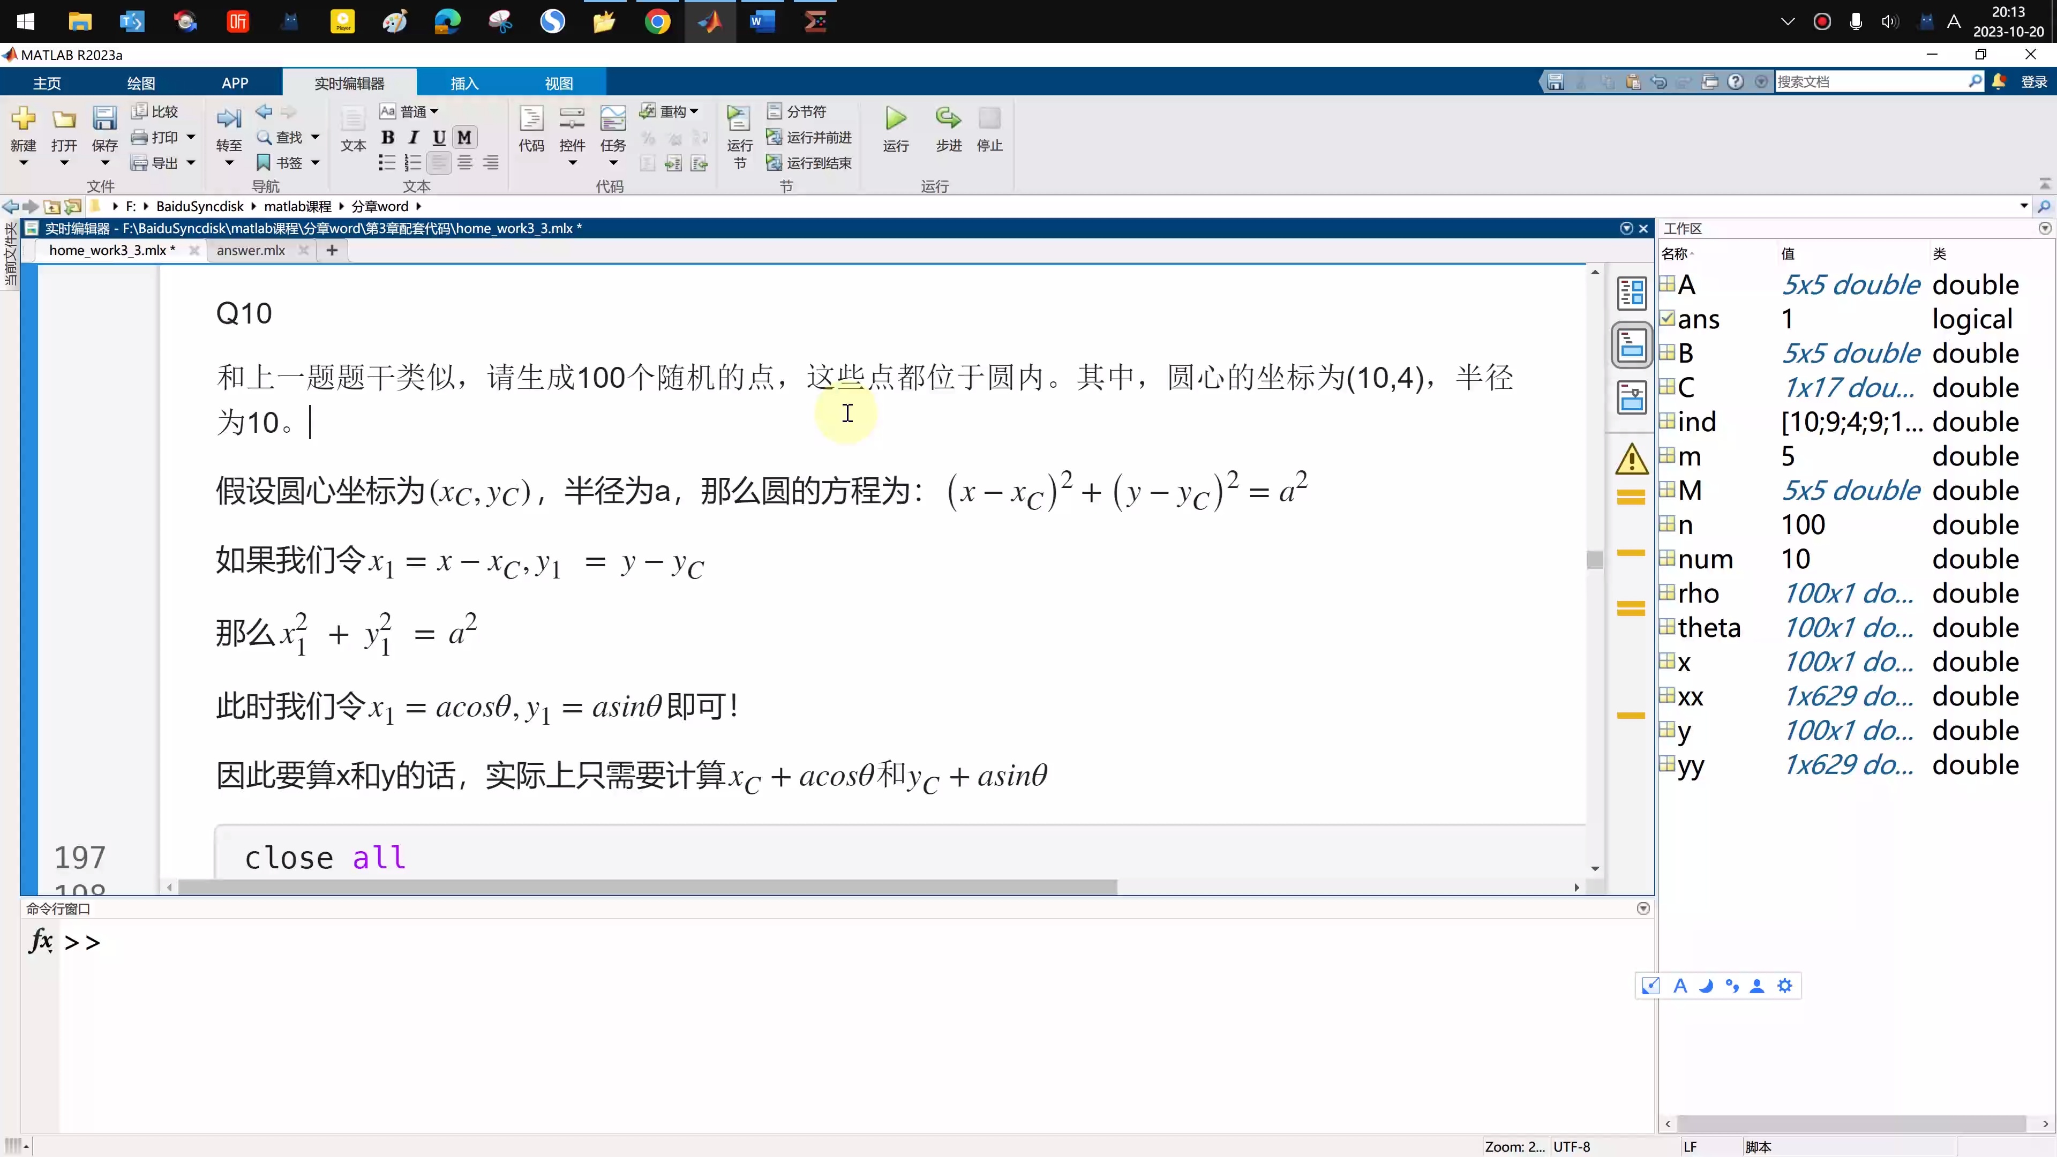Screen dimensions: 2057x1157
Task: Switch to the 插入 (Insert) tab
Action: [x=464, y=83]
